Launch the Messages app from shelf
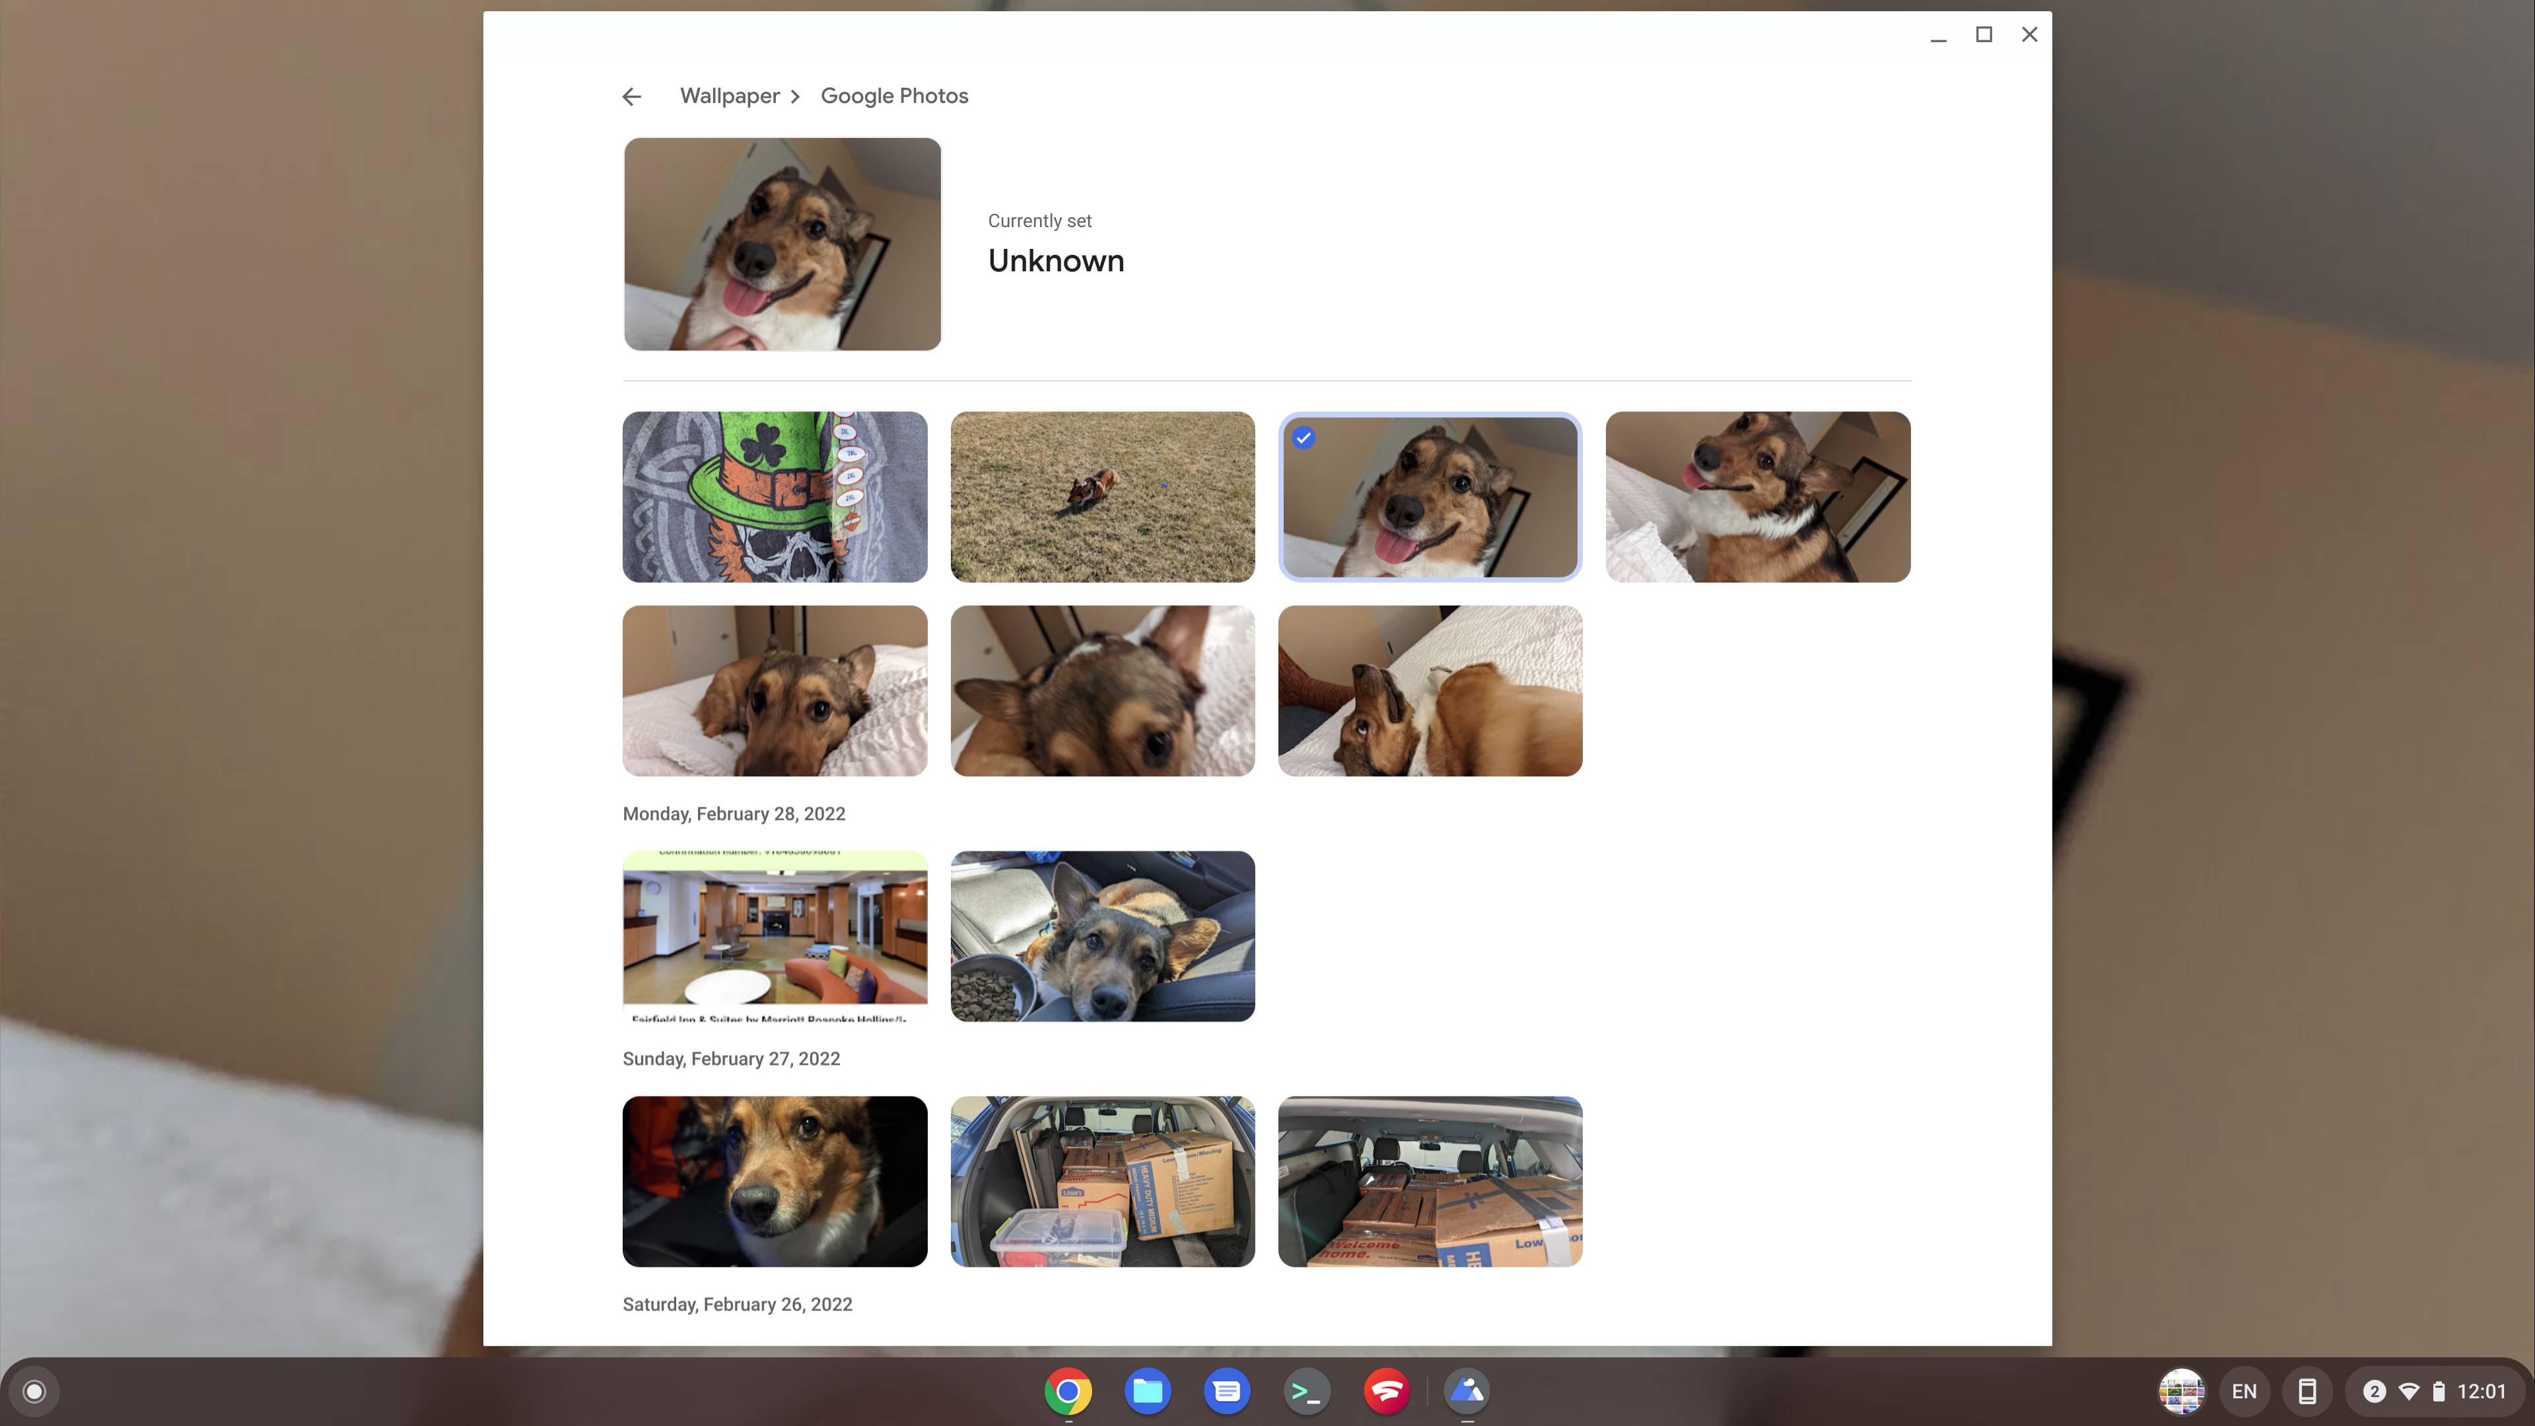The image size is (2535, 1426). [1226, 1390]
